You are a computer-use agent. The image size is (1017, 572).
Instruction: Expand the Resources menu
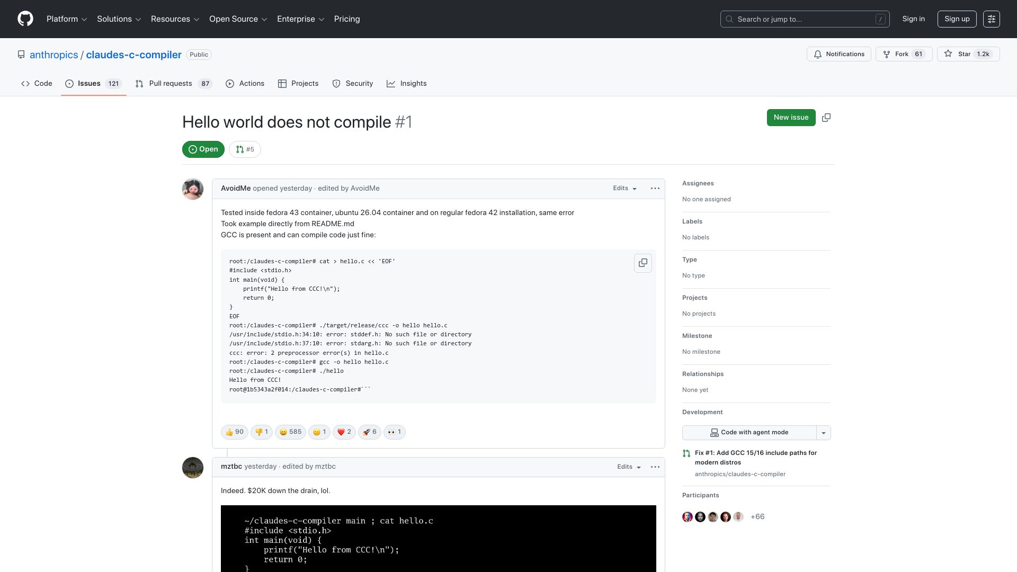[175, 19]
